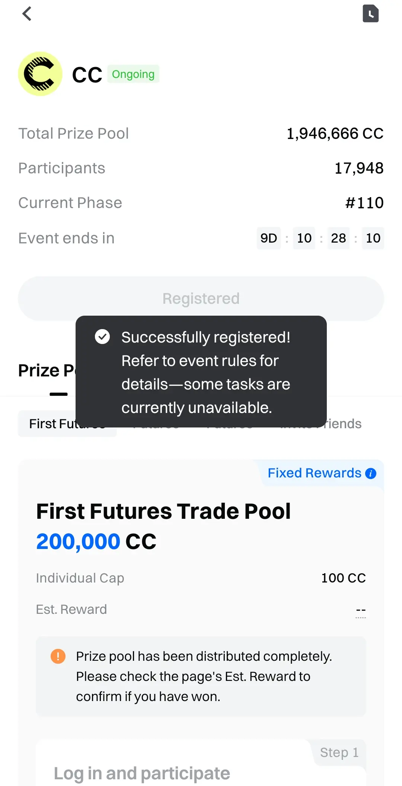Tap the back arrow icon

27,14
